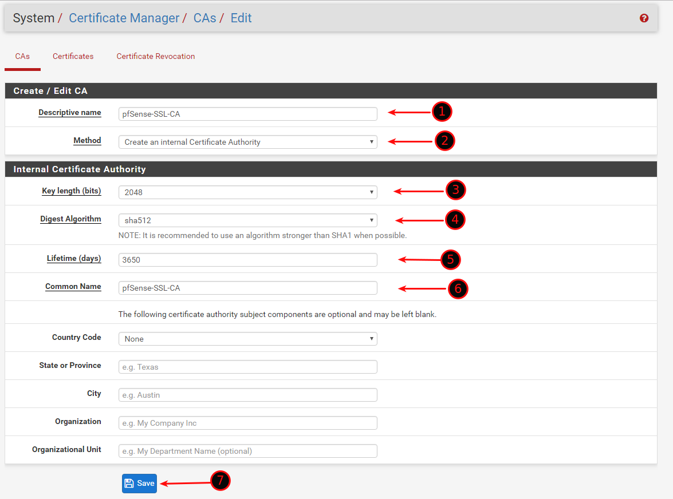
Task: Focus the Organization input field
Action: [247, 423]
